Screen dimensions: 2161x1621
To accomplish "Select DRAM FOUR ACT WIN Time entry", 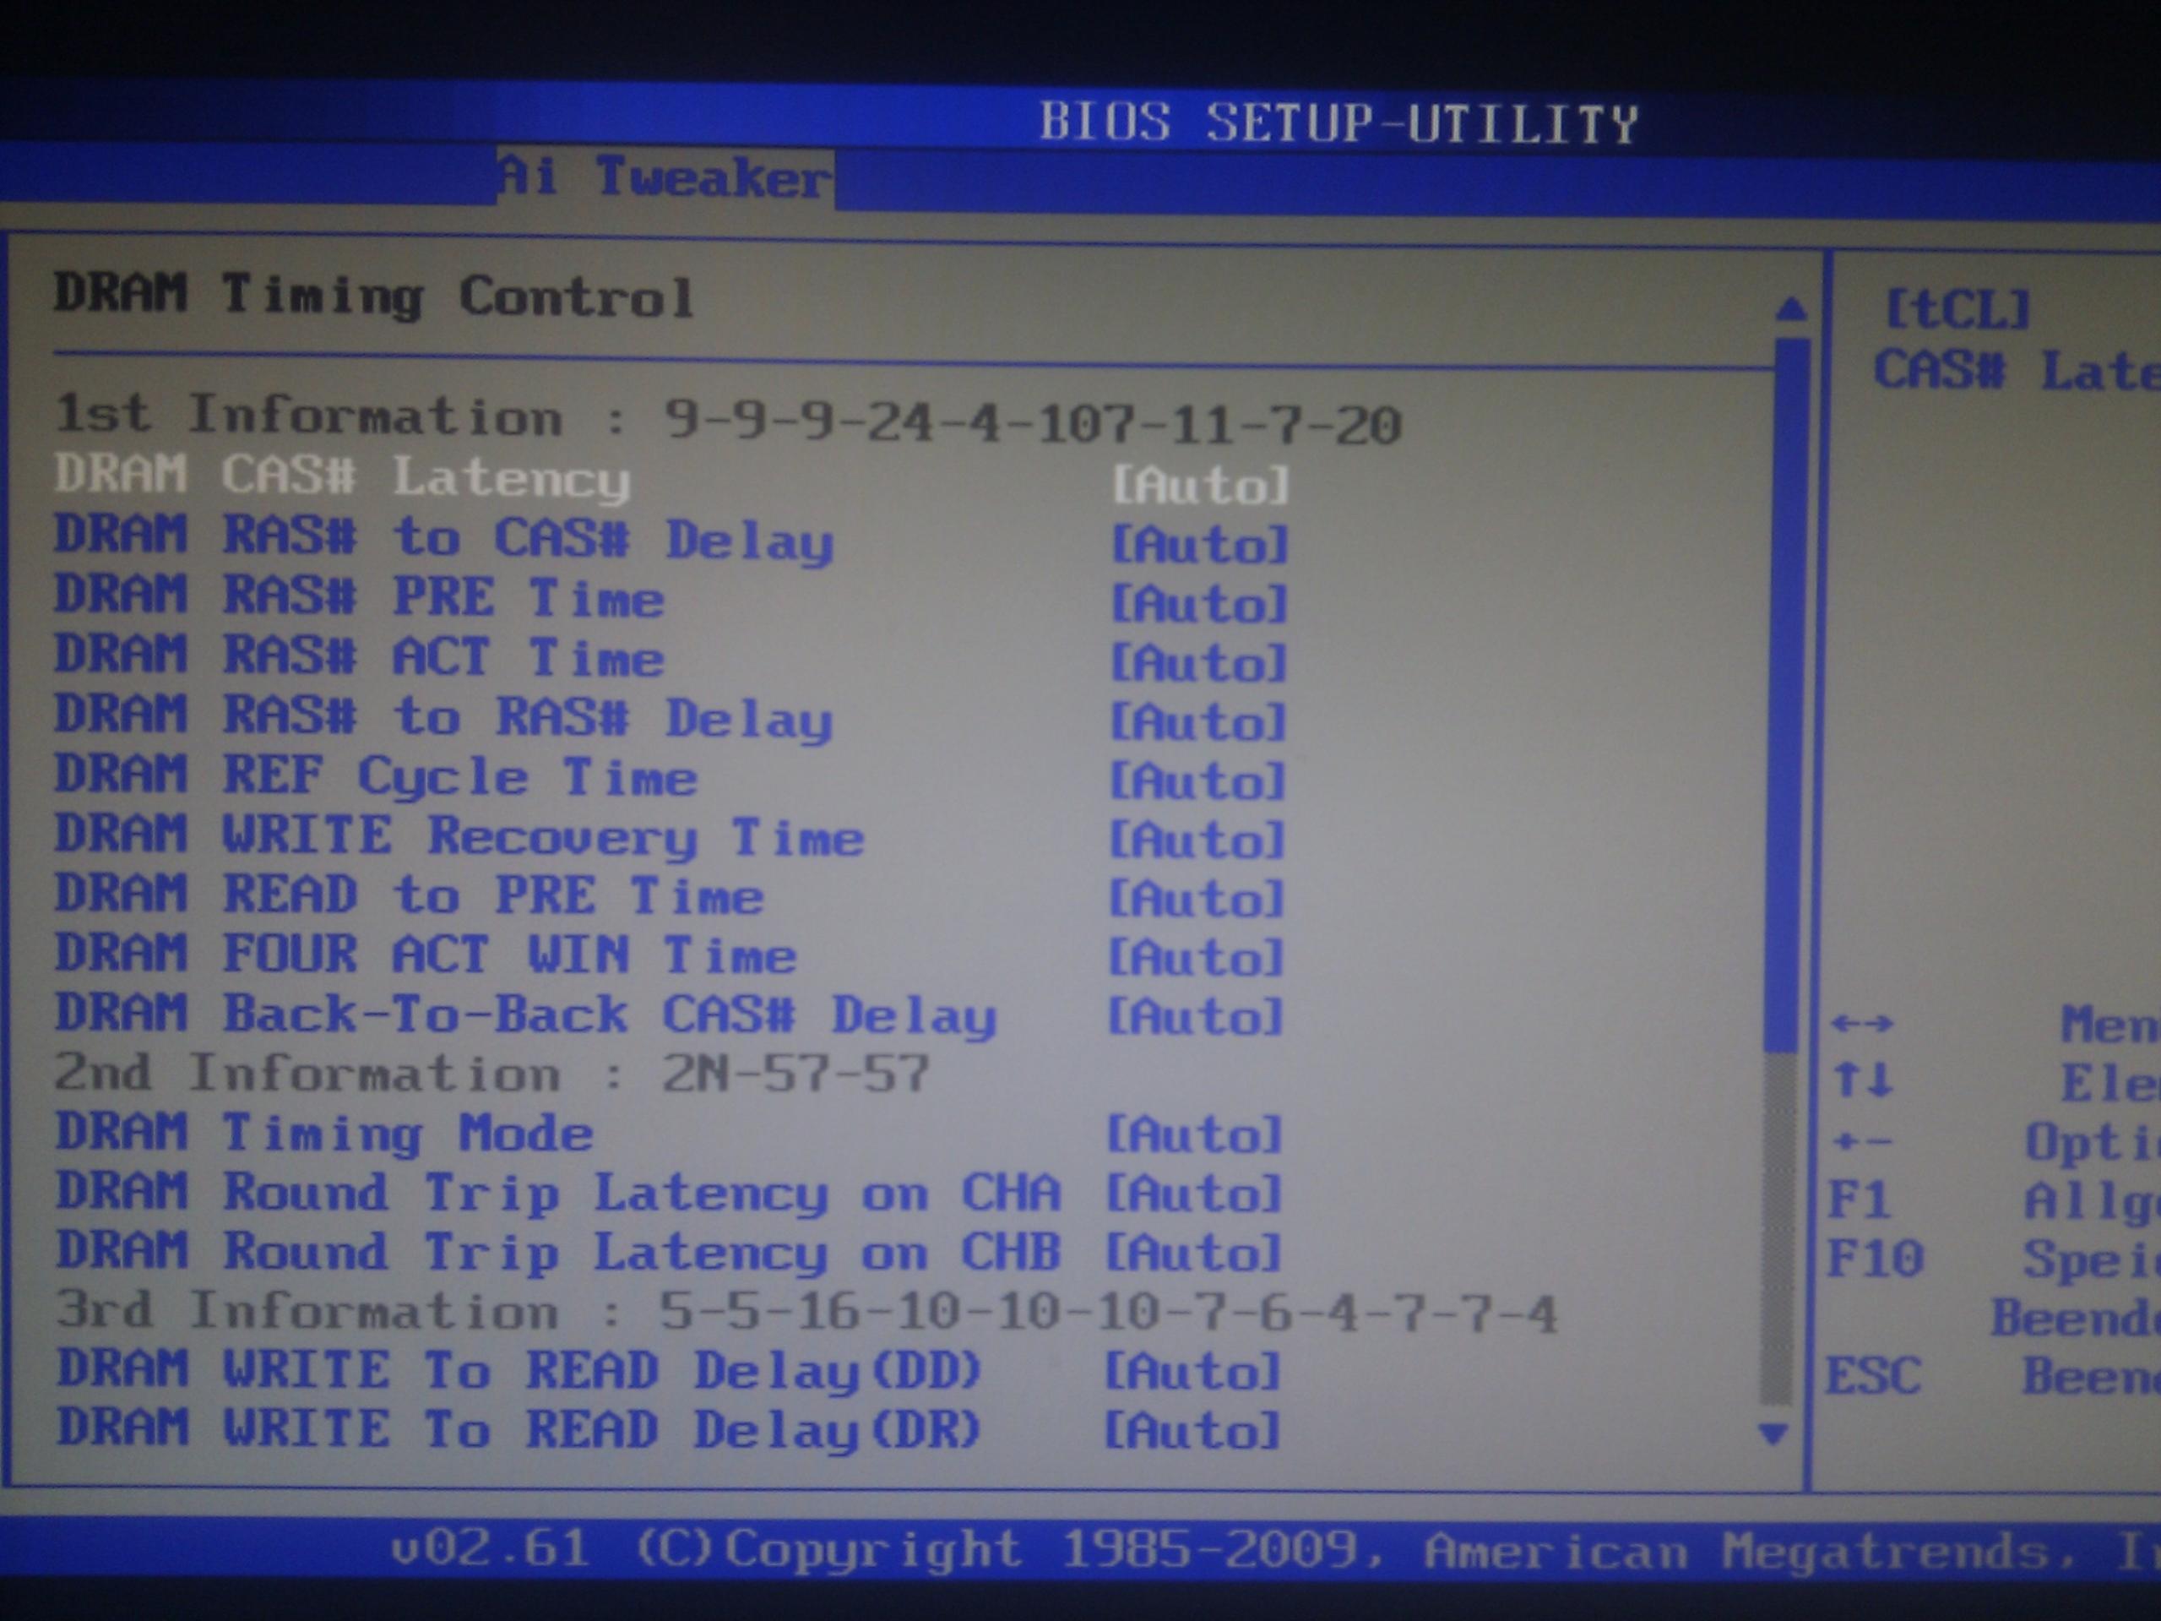I will 426,955.
